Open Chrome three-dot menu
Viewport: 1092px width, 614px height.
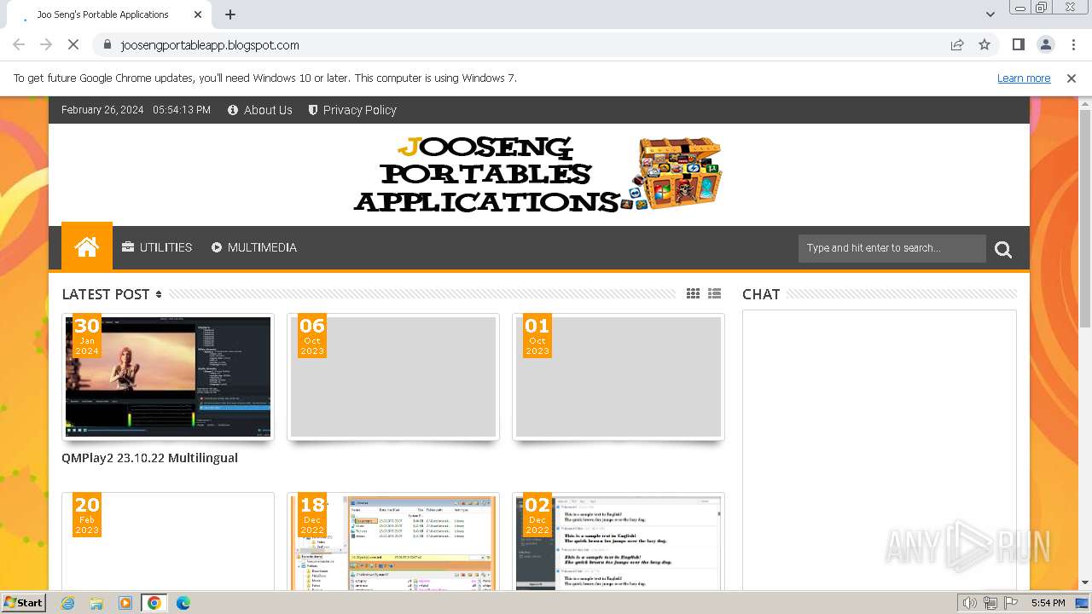pyautogui.click(x=1073, y=45)
